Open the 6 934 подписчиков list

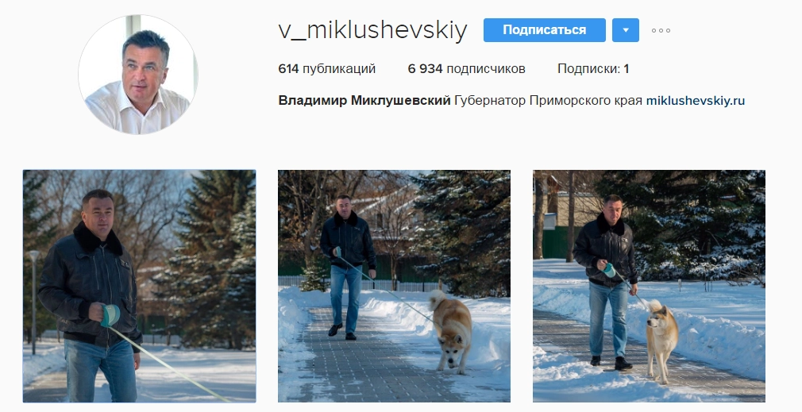click(466, 68)
